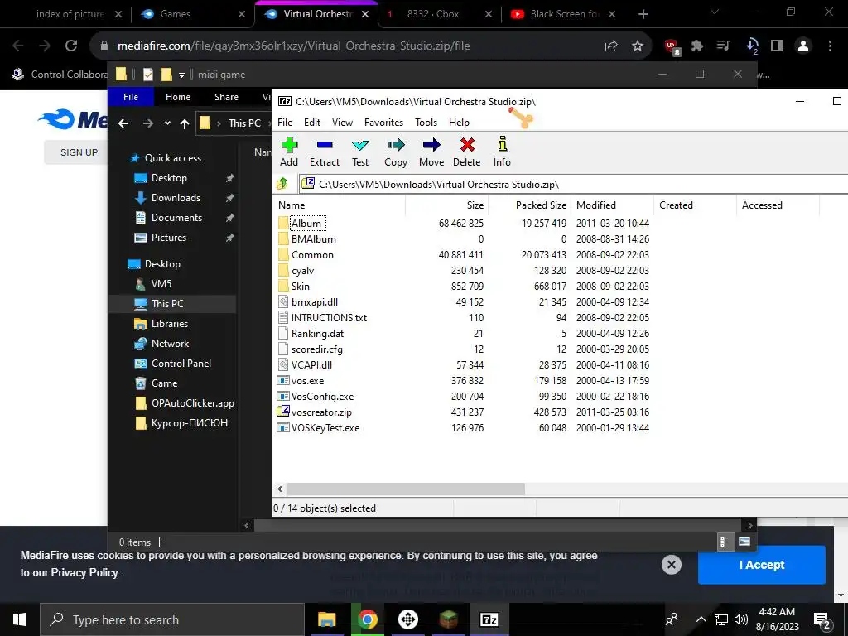This screenshot has width=848, height=636.
Task: Click the 7-Zip Extract toolbar icon
Action: click(325, 145)
